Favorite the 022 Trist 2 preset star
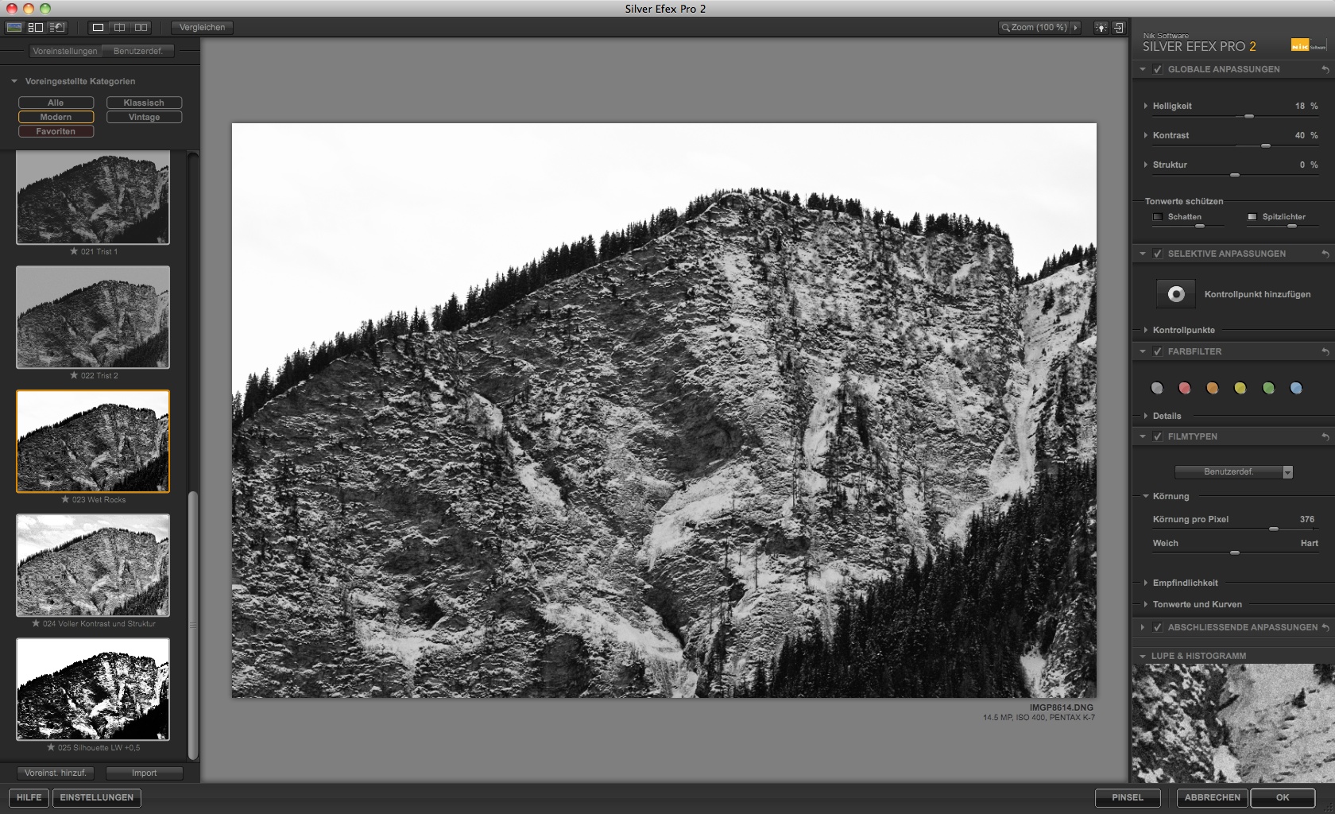Image resolution: width=1335 pixels, height=814 pixels. [x=74, y=375]
